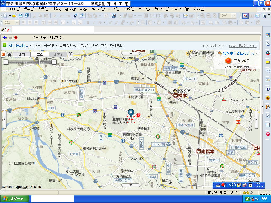Zoom out the map with the minus button
271x203 pixels.
(x=6, y=62)
